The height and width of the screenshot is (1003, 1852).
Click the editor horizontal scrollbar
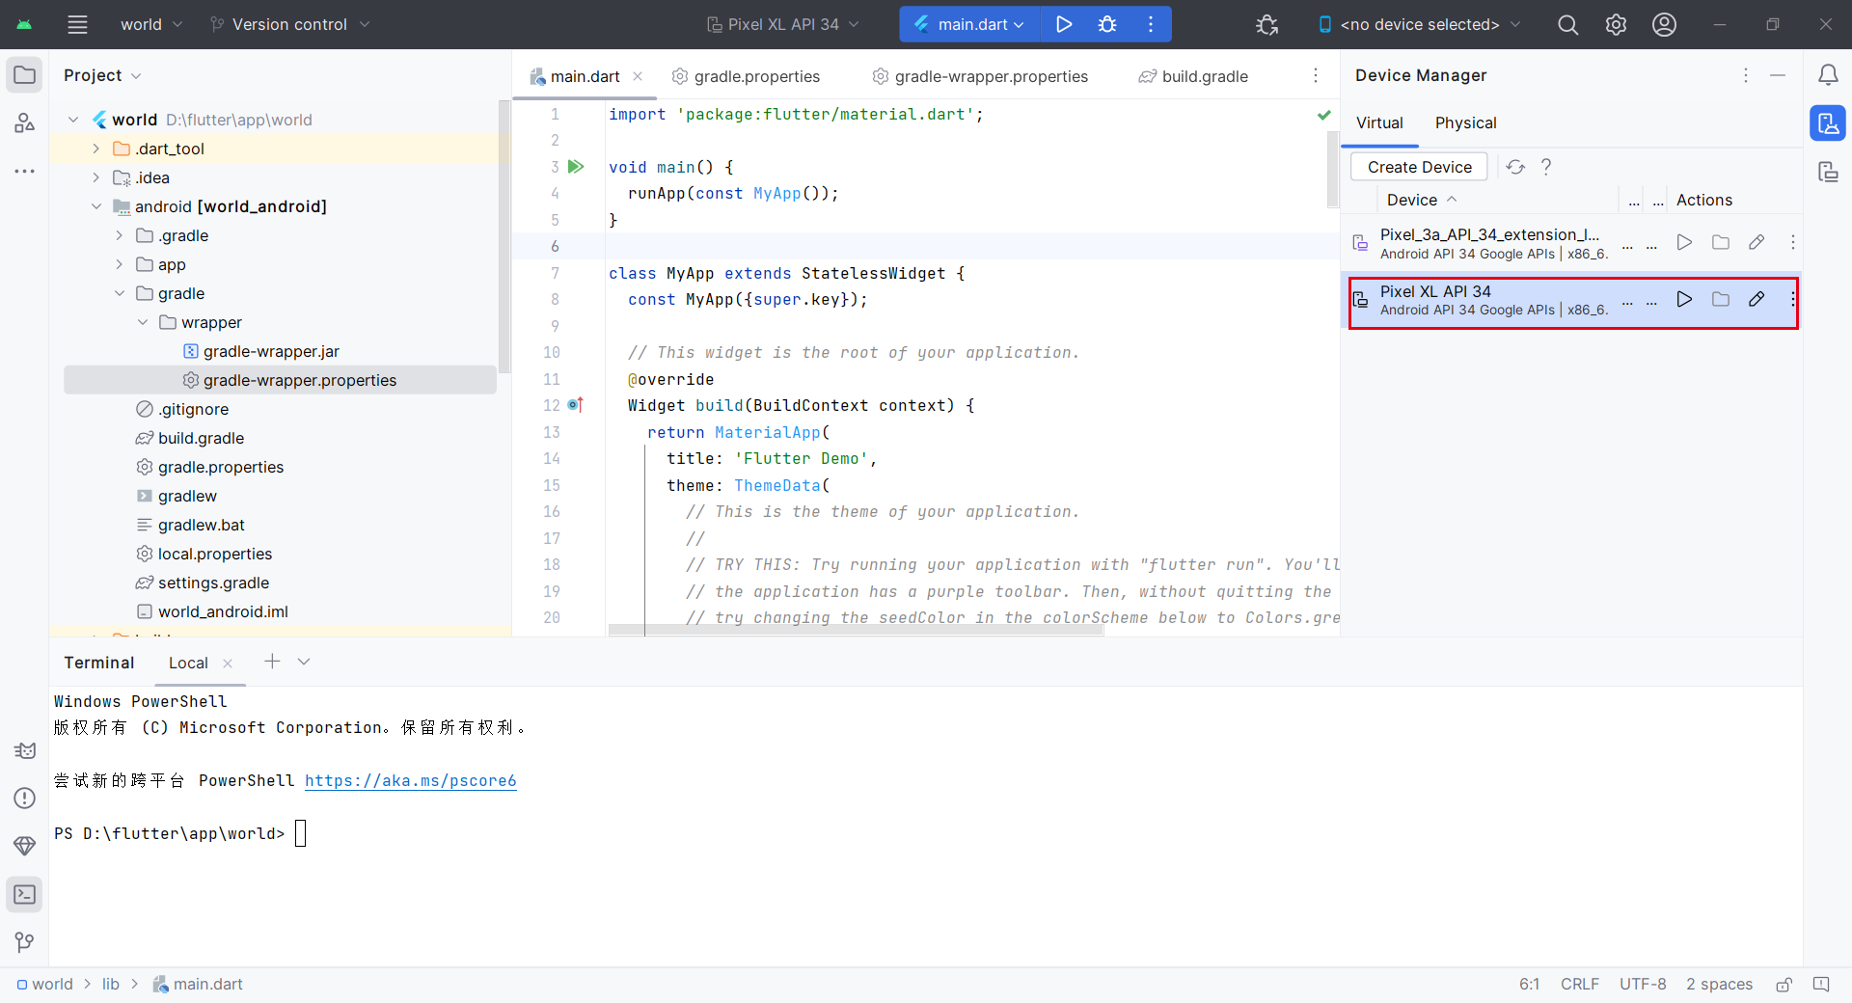[x=855, y=630]
